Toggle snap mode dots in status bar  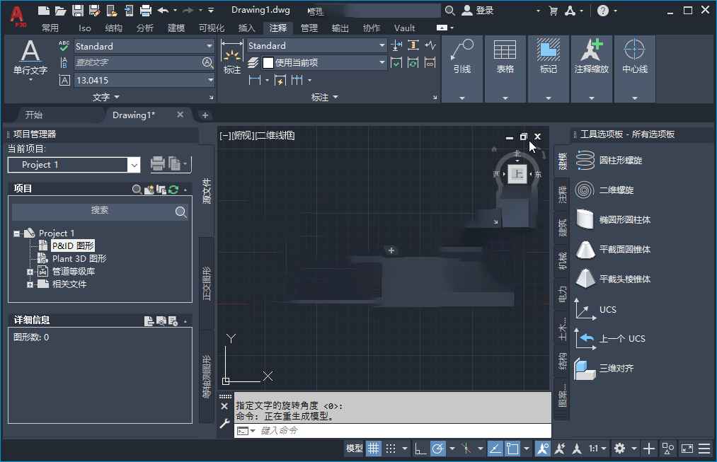pos(391,449)
